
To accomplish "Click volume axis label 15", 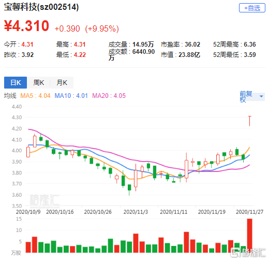I will 19,219.
